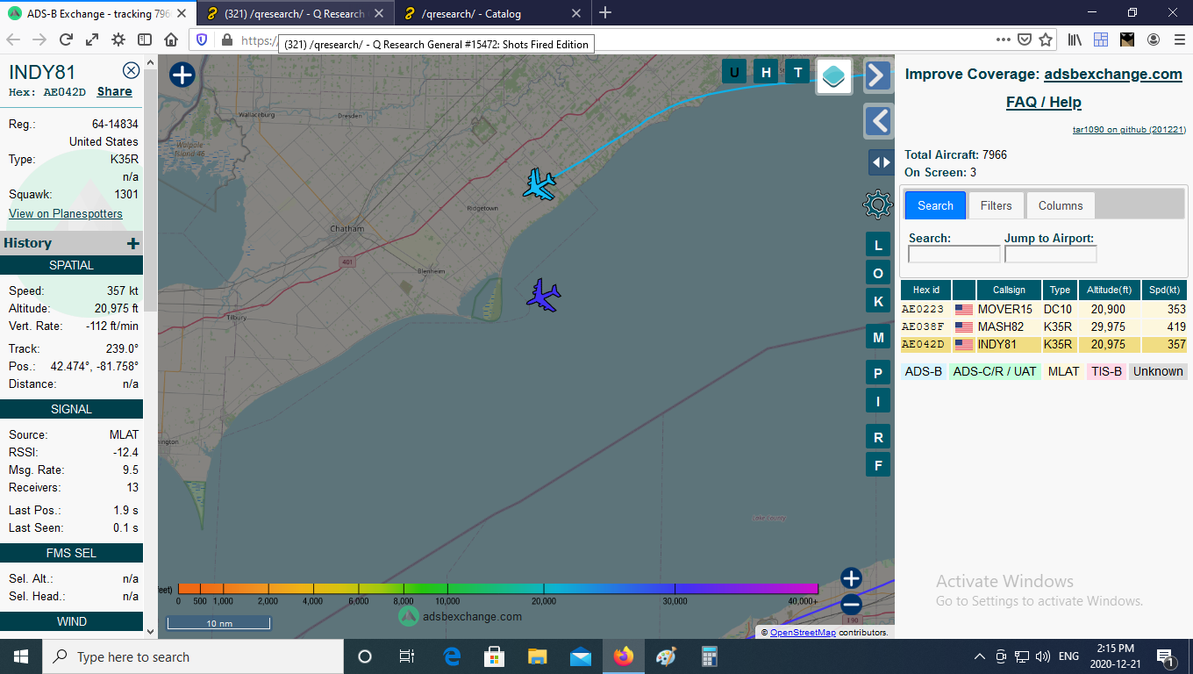1193x674 pixels.
Task: Click the R map option button
Action: click(878, 437)
